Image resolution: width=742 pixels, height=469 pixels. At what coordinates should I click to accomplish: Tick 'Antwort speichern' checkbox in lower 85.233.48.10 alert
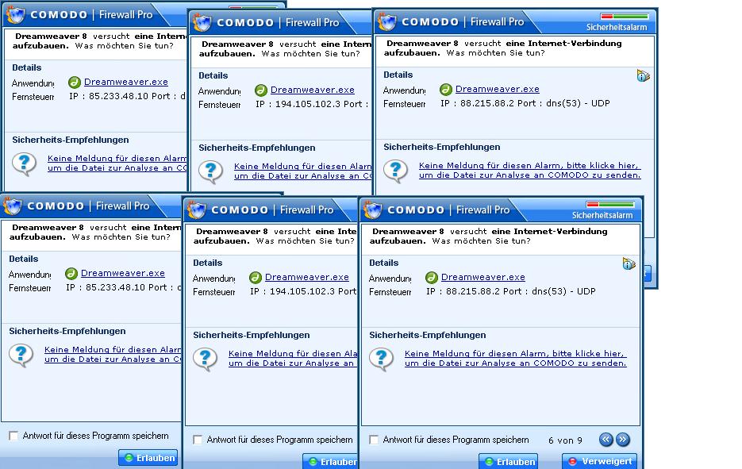click(13, 436)
